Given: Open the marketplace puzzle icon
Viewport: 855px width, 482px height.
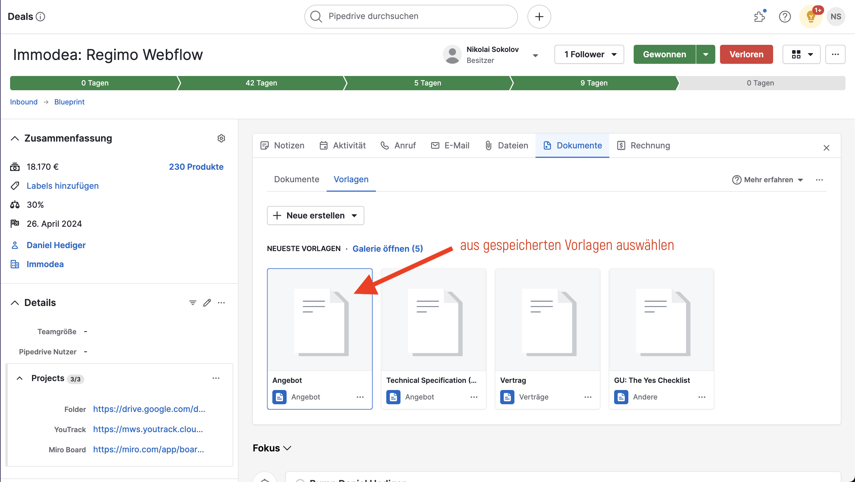Looking at the screenshot, I should pyautogui.click(x=759, y=16).
